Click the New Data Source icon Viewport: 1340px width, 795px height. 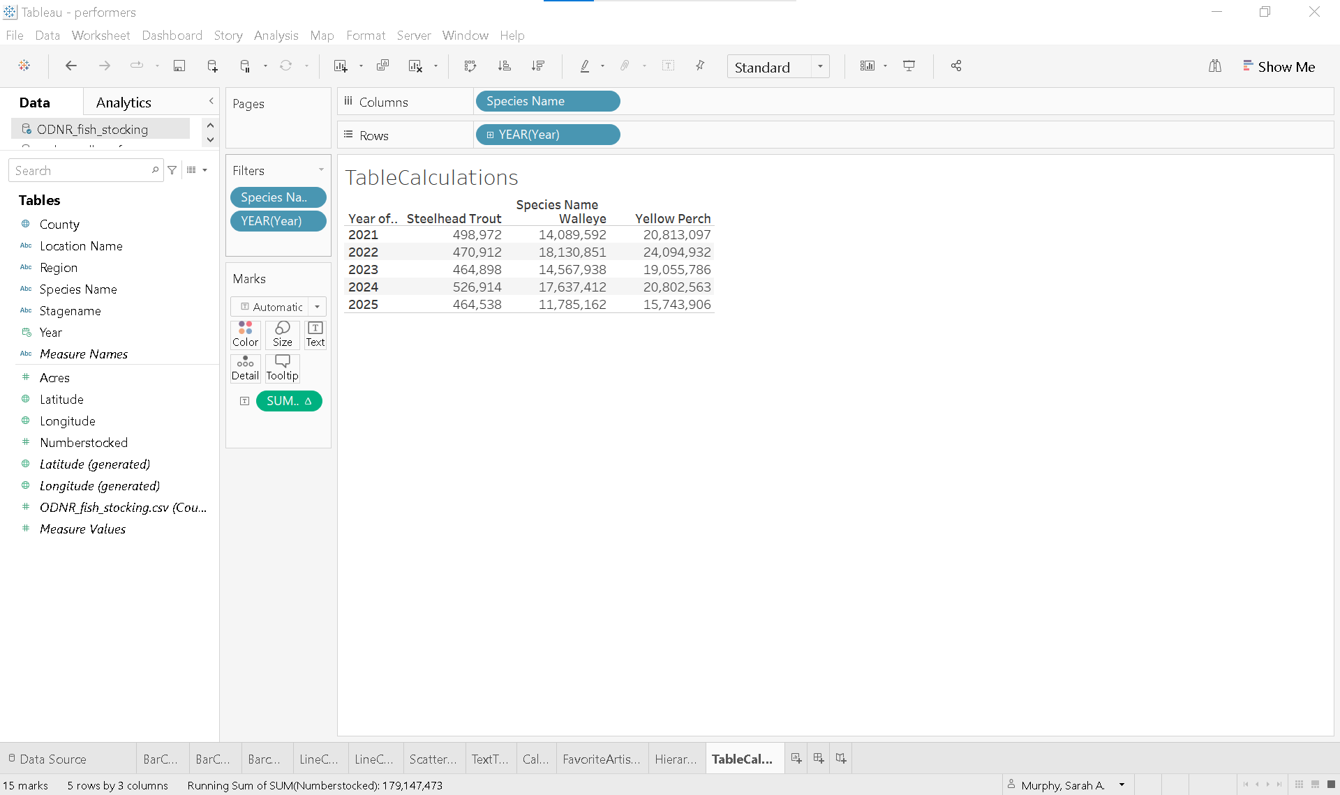click(x=212, y=66)
